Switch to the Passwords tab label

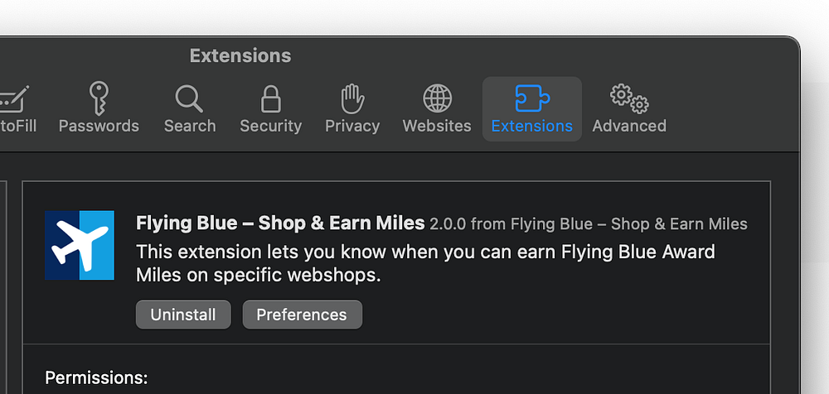pos(99,126)
